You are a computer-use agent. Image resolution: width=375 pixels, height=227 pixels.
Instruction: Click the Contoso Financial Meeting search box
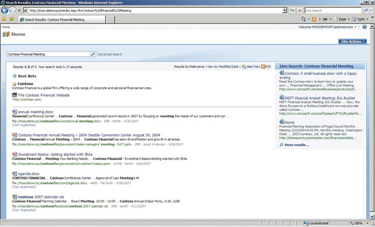click(48, 54)
